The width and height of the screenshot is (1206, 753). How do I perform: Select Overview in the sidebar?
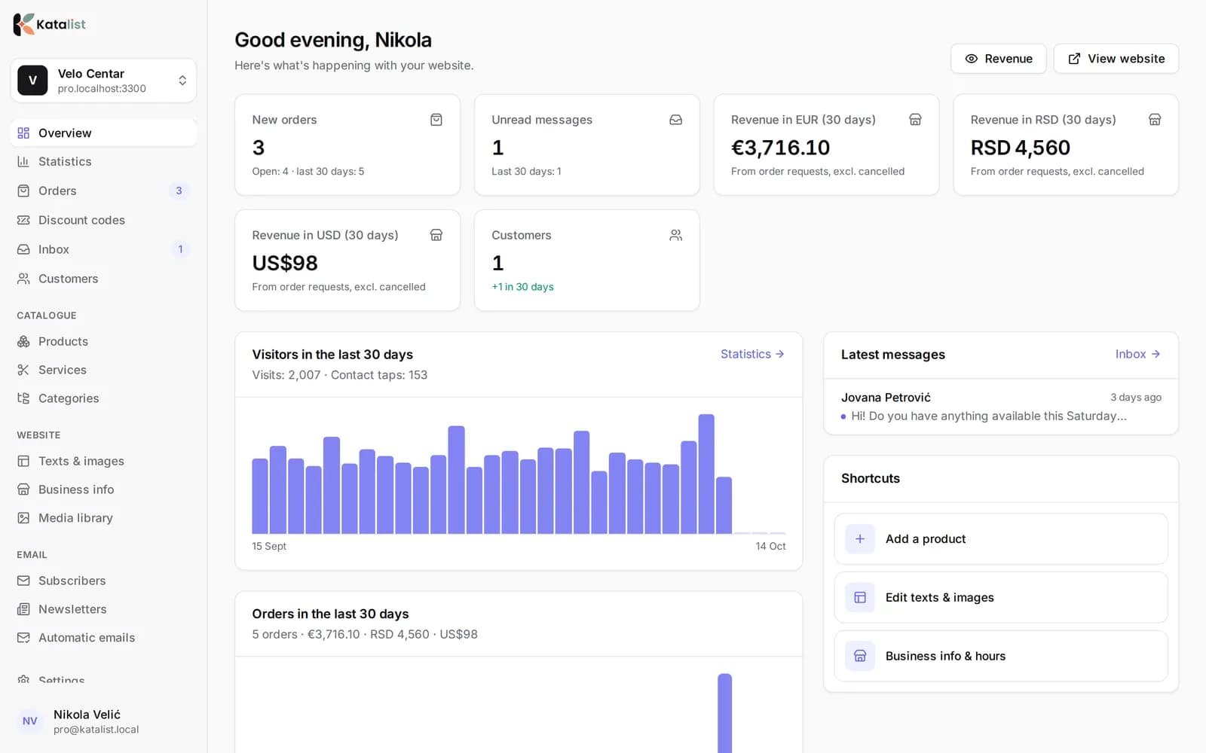coord(103,133)
